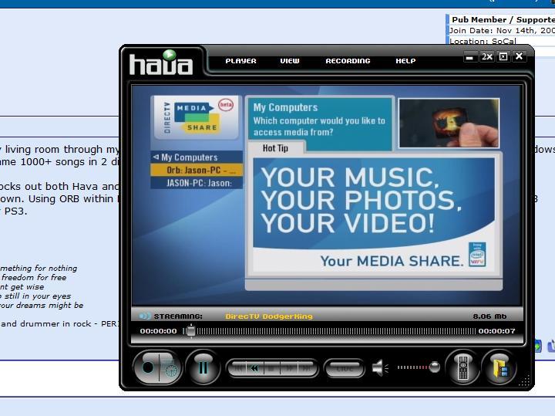Click the Intel Viiv badge
Viewport: 555px width, 416px height.
pos(477,255)
